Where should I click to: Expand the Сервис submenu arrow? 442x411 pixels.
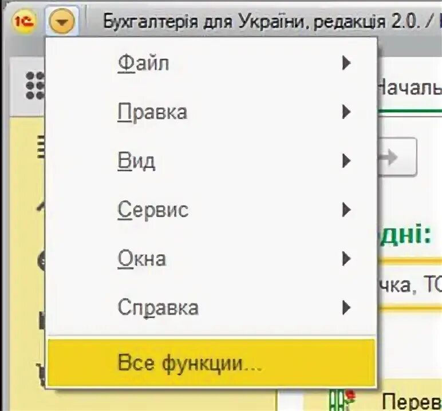tap(346, 210)
